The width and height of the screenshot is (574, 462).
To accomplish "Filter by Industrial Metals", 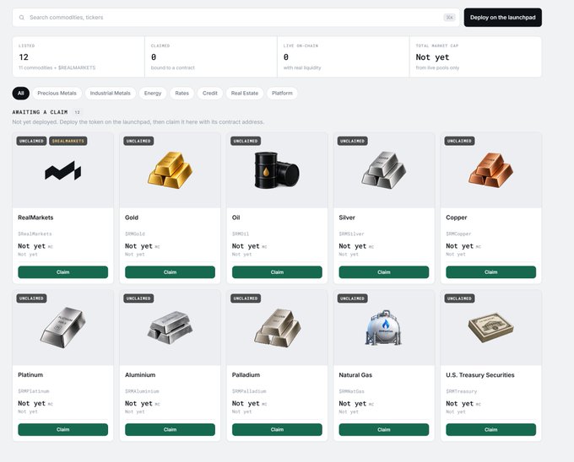I will tap(111, 94).
